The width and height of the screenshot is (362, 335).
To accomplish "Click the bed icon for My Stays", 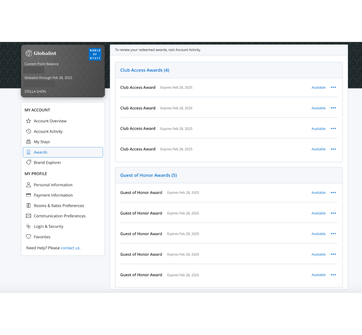I will coord(28,142).
